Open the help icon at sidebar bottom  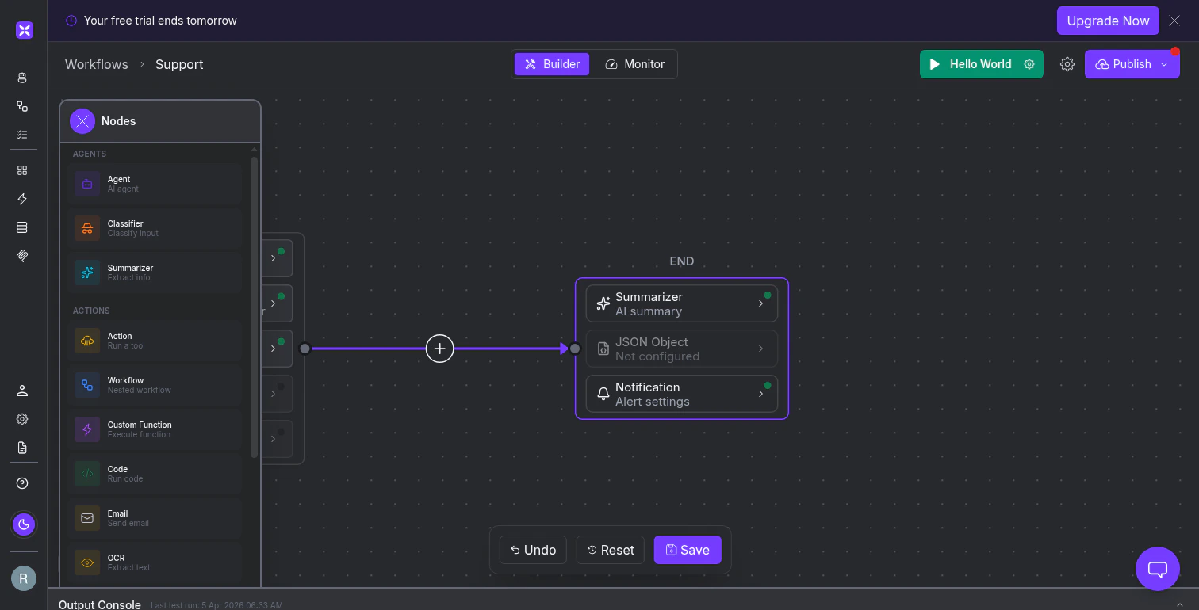[x=21, y=483]
